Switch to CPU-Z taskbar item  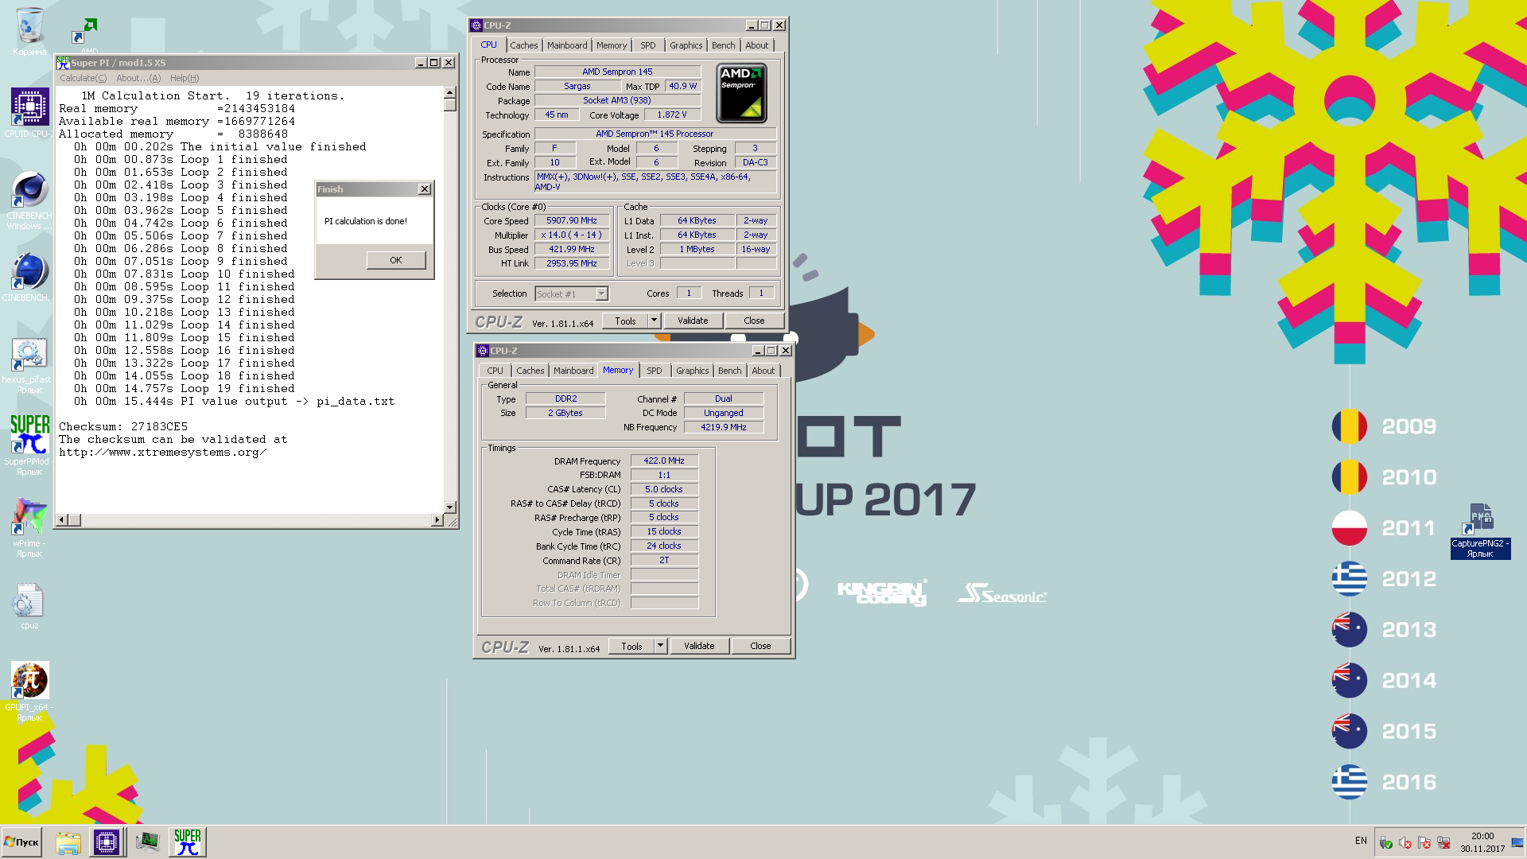pyautogui.click(x=106, y=842)
